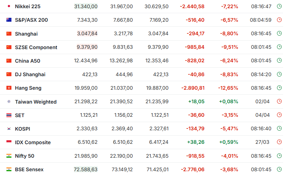Click green open-market clock icon for Nikkei 225

pos(280,6)
